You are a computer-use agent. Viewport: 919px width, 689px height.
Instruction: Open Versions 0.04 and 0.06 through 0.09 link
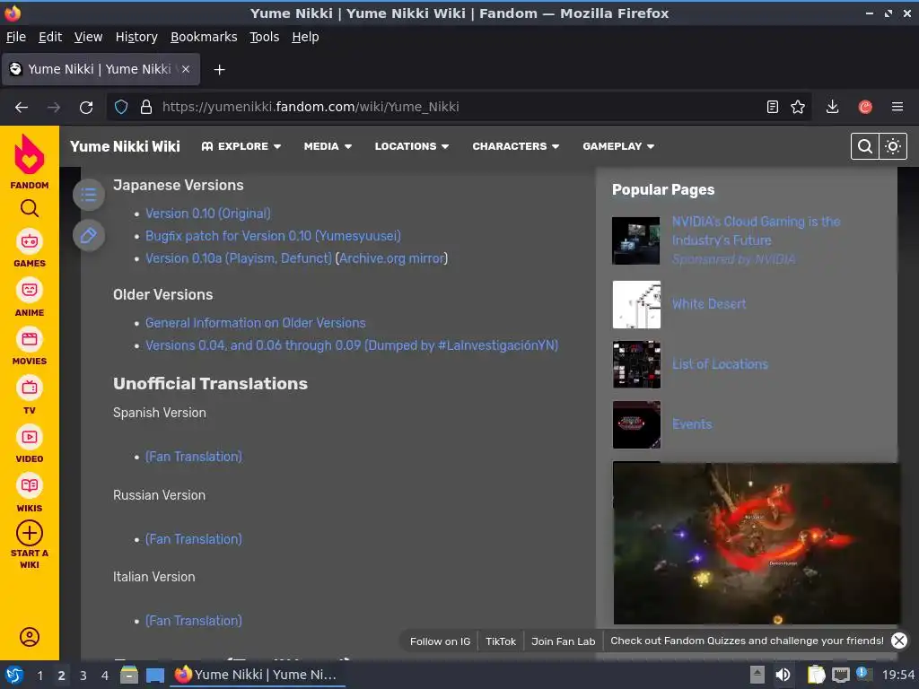(352, 345)
